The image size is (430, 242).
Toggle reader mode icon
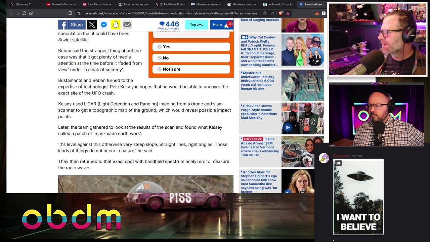pyautogui.click(x=265, y=13)
